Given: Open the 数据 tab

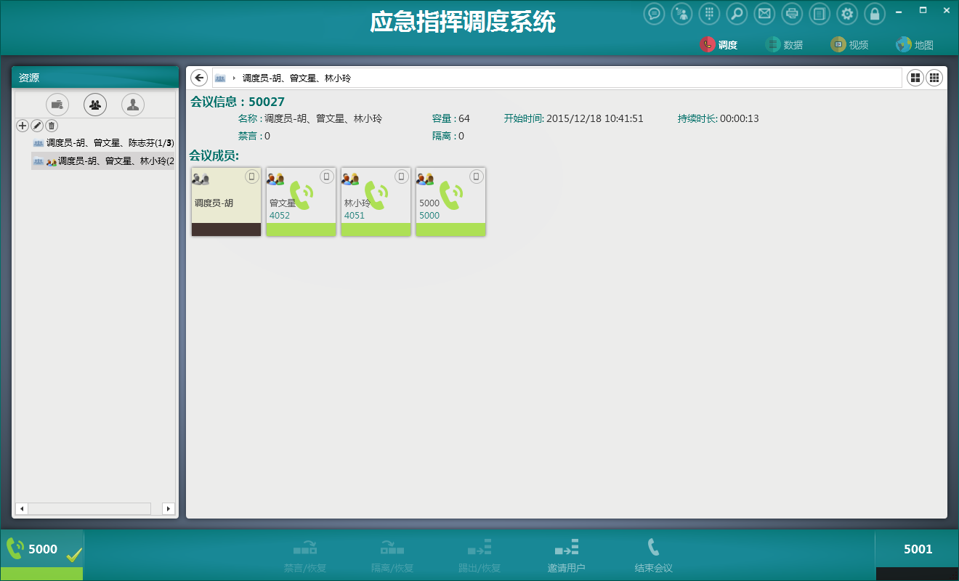Looking at the screenshot, I should [x=785, y=44].
